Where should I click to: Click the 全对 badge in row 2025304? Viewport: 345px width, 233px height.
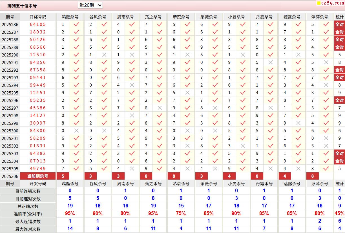pos(339,161)
